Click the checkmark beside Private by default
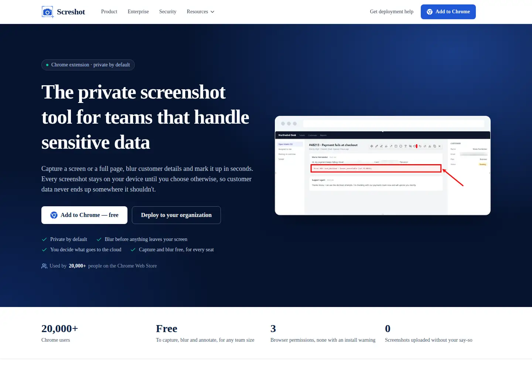 point(44,239)
